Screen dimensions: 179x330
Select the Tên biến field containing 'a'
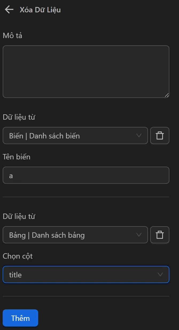(86, 175)
